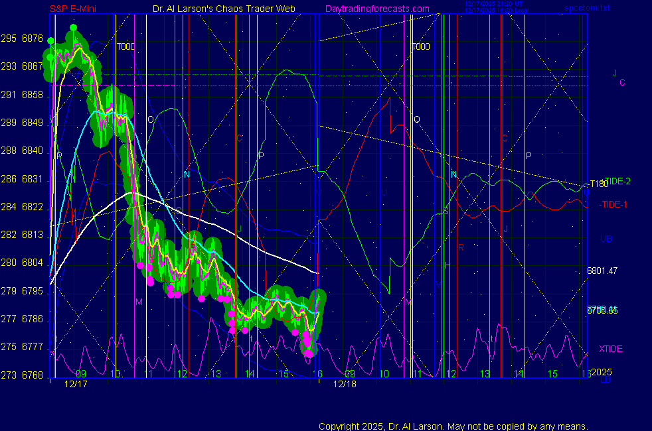Click the copyright notice text
This screenshot has width=652, height=431.
pyautogui.click(x=453, y=426)
